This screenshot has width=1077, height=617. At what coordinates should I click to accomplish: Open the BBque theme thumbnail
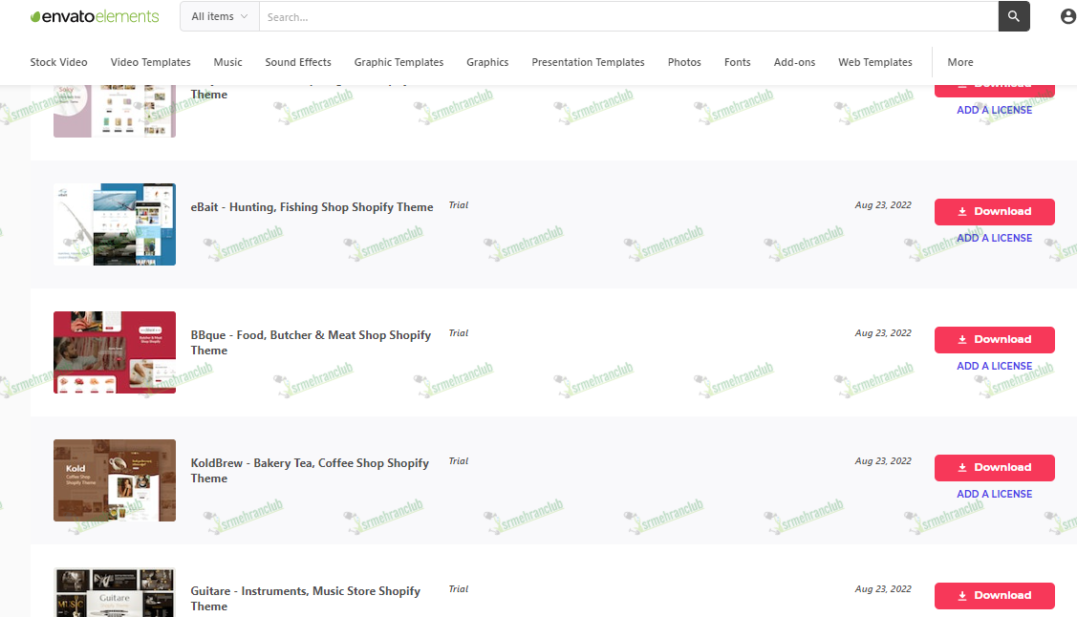pos(115,352)
